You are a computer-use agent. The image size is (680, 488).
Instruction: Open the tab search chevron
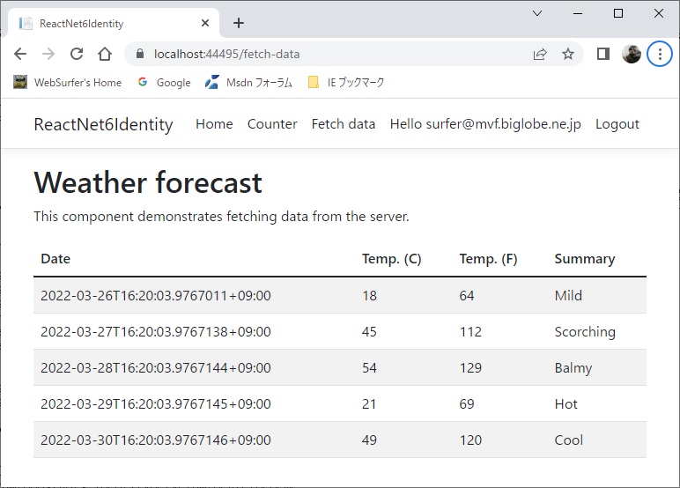pyautogui.click(x=537, y=13)
